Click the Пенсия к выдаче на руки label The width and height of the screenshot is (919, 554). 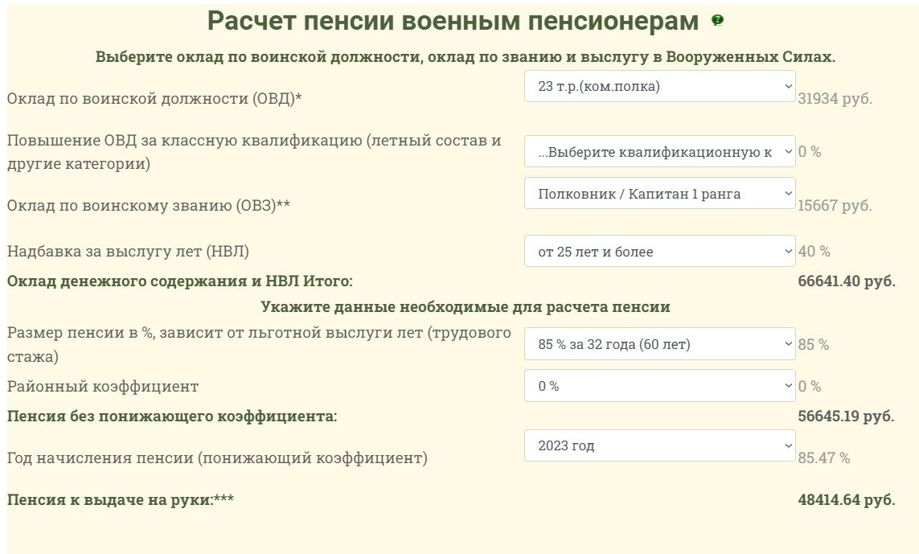[121, 500]
